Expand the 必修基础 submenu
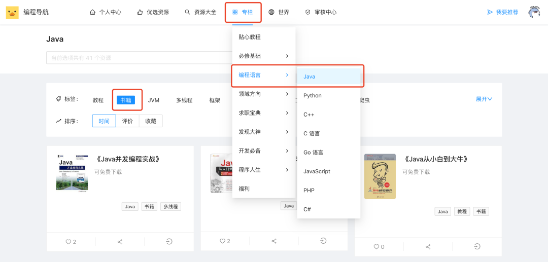This screenshot has width=548, height=262. [x=263, y=56]
